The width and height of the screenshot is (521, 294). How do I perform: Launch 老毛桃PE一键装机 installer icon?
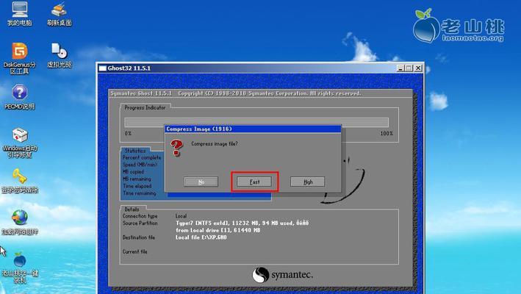click(x=20, y=268)
